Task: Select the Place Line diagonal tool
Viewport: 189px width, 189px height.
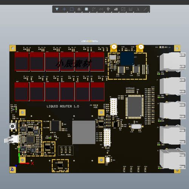Action: point(145,9)
